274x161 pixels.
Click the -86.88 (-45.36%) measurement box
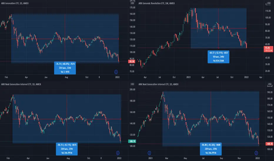coord(211,149)
